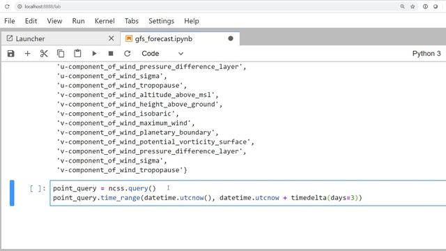Click the 'v-component_of_wind_isobaric' output line
Screen dimensions: 446x251
pos(118,114)
